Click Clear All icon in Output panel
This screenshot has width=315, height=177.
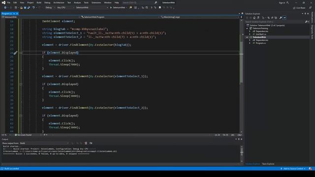click(x=86, y=143)
